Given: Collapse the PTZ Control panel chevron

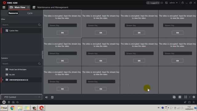Looking at the screenshot, I should pos(39,97).
